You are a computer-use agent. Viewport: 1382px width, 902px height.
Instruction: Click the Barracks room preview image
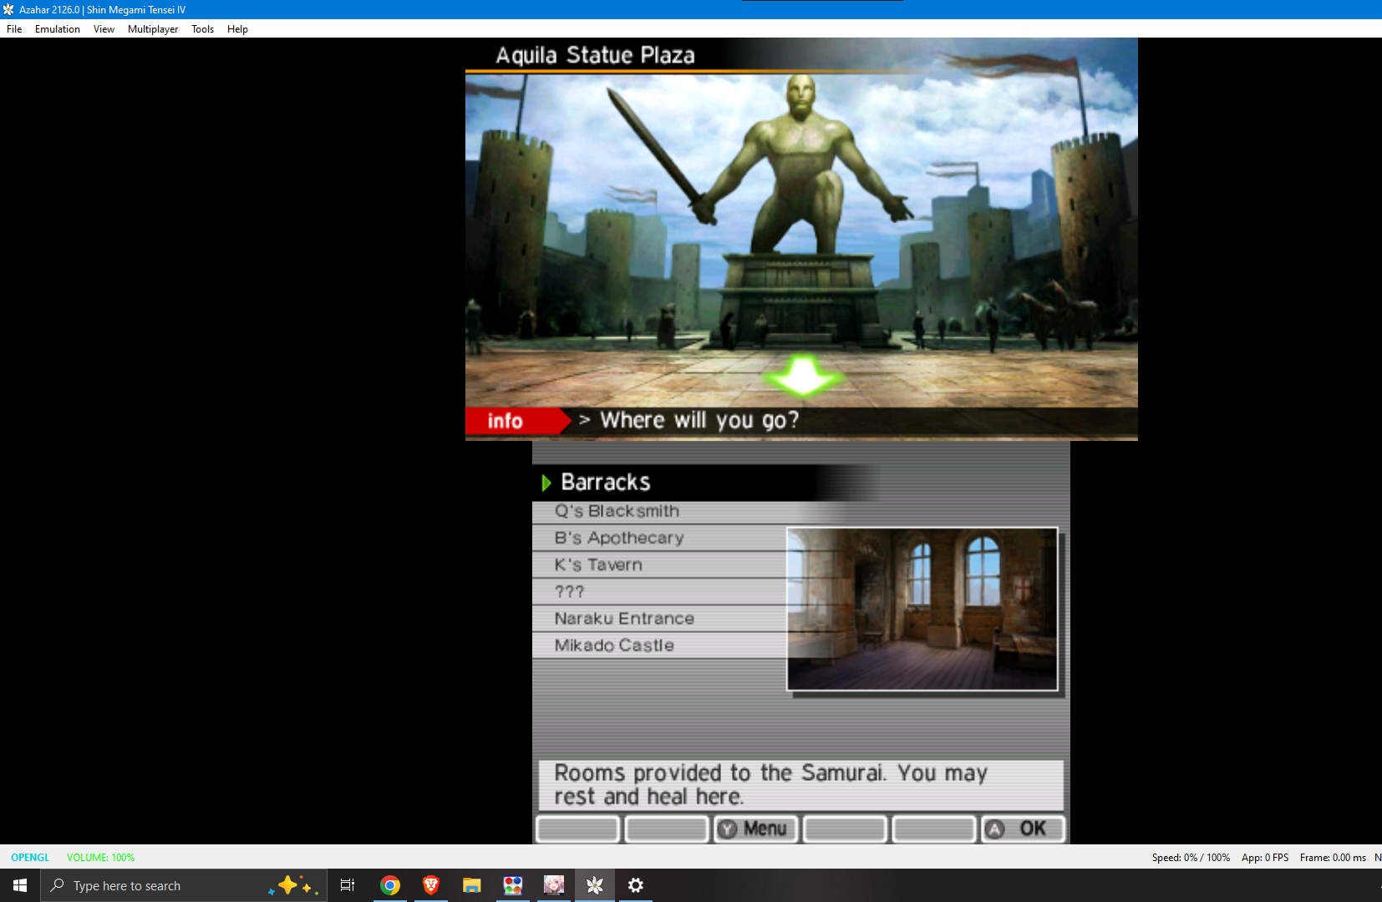click(922, 609)
